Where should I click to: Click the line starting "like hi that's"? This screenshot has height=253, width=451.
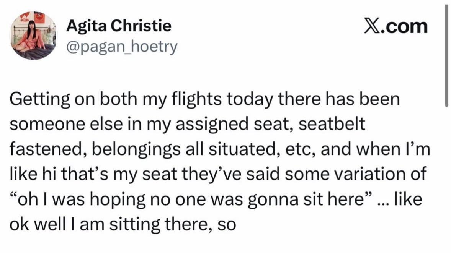pyautogui.click(x=217, y=174)
